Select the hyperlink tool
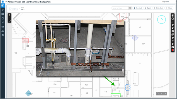The width and height of the screenshot is (177, 99). click(173, 41)
